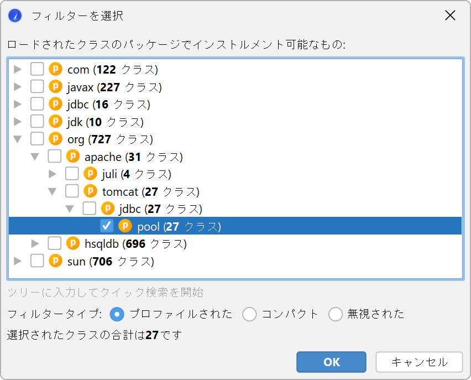Screen dimensions: 471x380
Task: Collapse the apache package node
Action: (x=35, y=157)
